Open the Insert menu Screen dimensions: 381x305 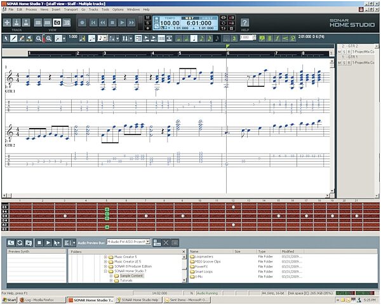(56, 10)
